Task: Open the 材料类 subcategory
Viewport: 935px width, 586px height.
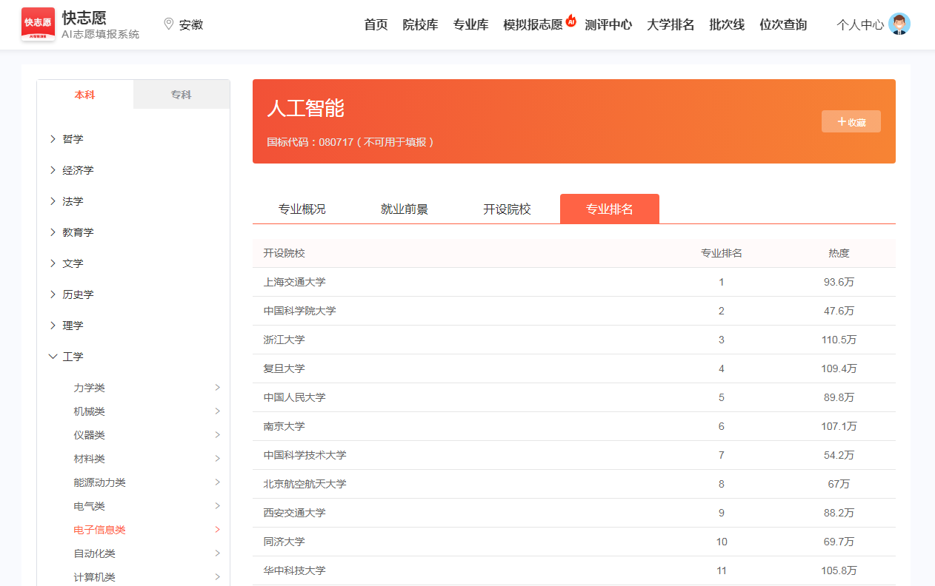Action: click(x=147, y=459)
